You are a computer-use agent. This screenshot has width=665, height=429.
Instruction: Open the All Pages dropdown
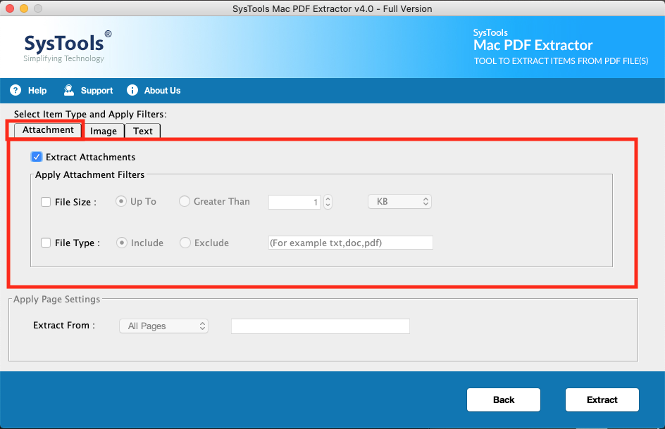tap(163, 326)
